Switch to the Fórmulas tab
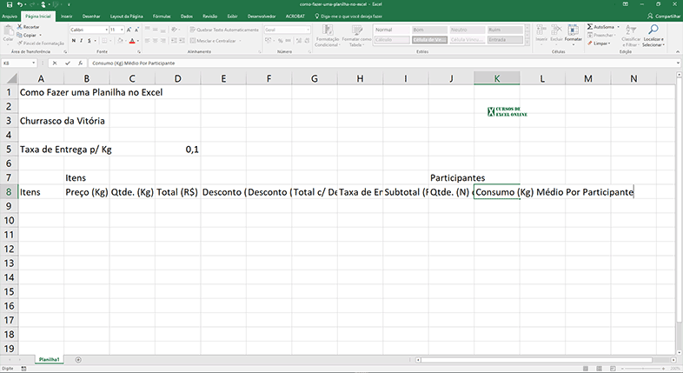Viewport: 683px width, 373px height. point(162,17)
